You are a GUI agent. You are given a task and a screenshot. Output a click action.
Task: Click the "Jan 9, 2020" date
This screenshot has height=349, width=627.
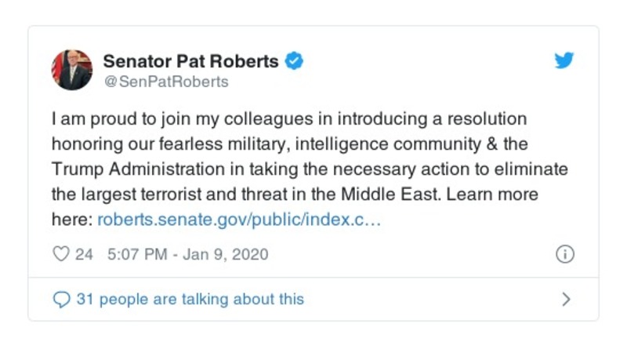[224, 254]
